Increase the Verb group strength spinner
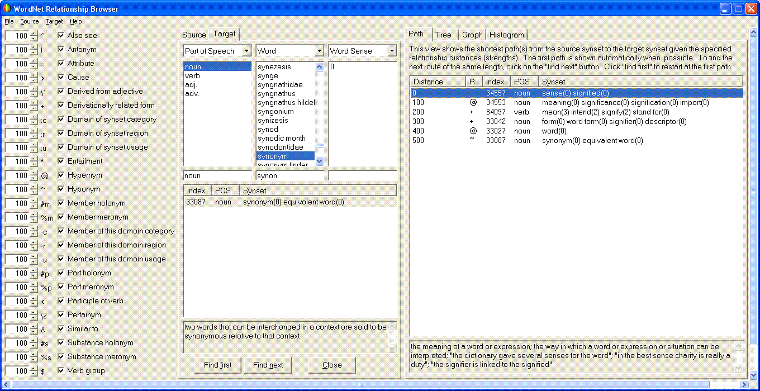 34,368
